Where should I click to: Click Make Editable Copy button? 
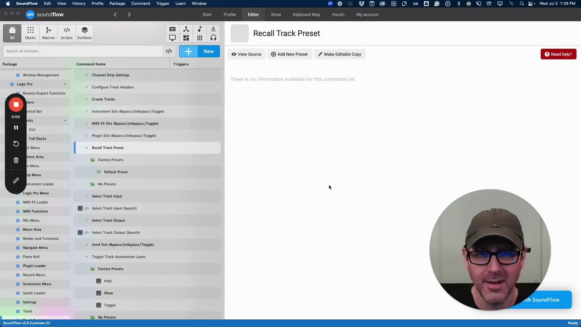coord(340,54)
